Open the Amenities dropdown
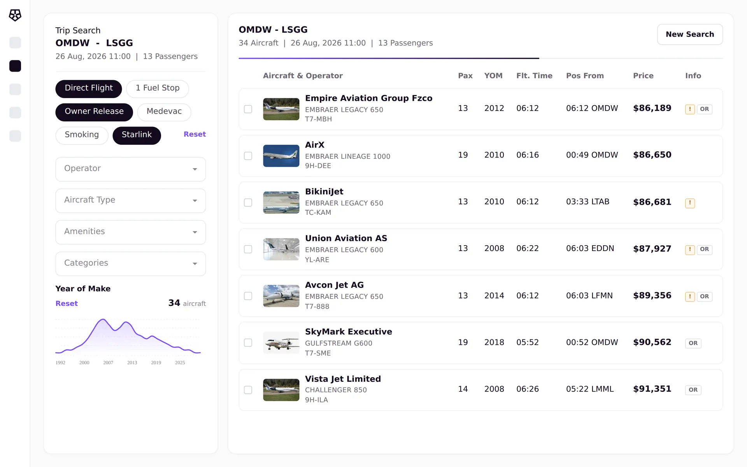747x467 pixels. pos(131,232)
